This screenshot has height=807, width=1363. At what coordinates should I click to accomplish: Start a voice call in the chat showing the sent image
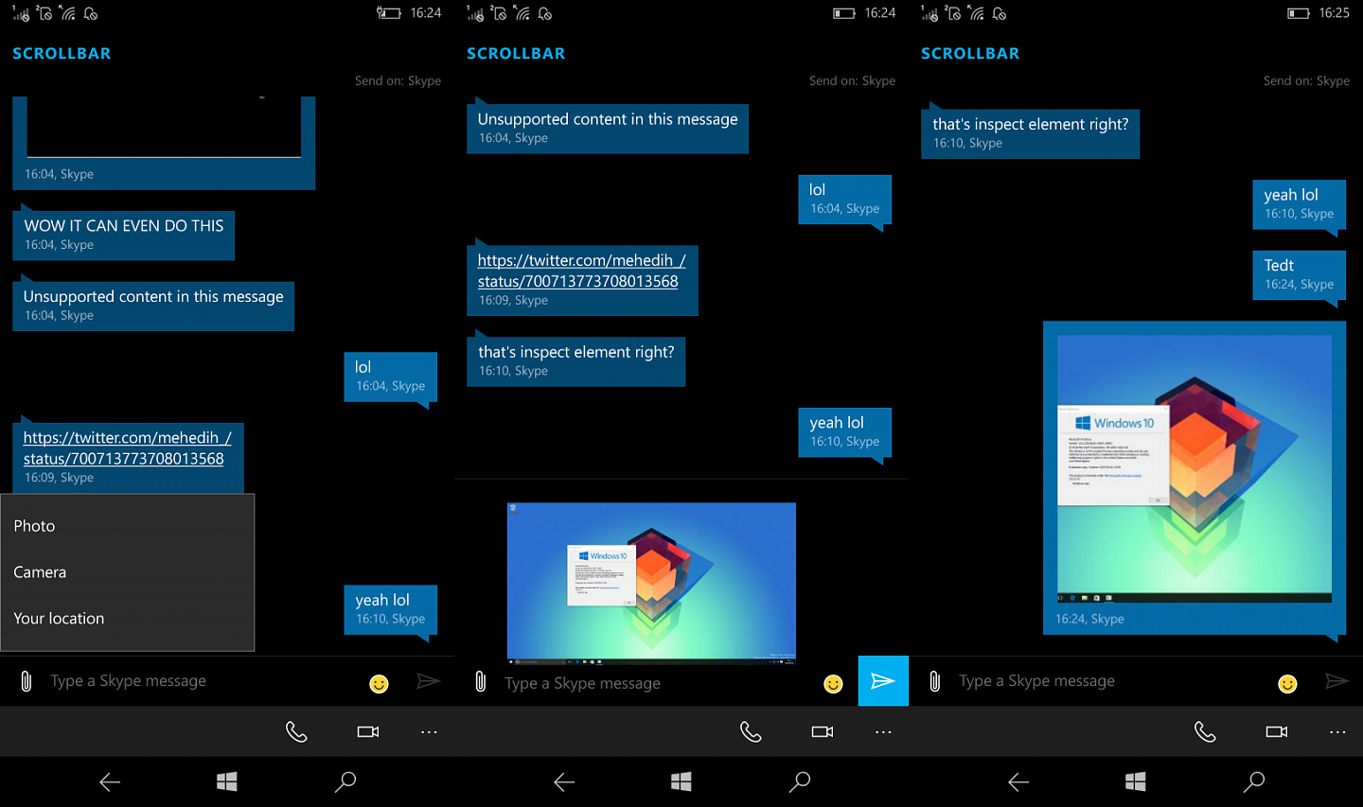coord(1205,731)
